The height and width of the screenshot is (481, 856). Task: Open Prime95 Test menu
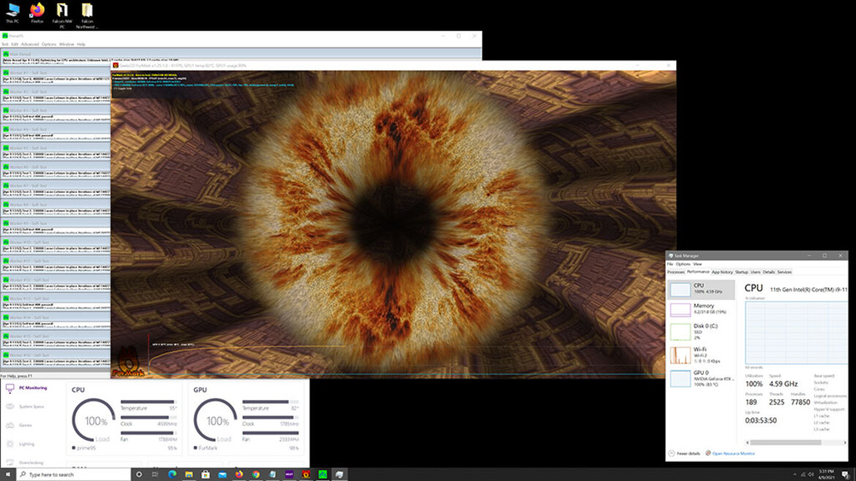coord(5,44)
